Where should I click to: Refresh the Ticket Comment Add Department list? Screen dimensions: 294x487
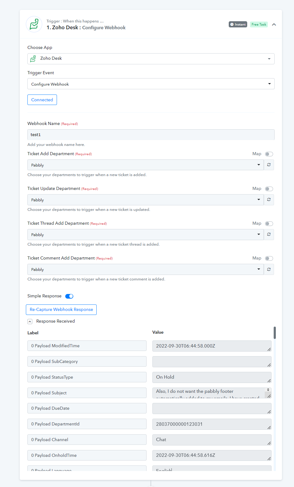(x=269, y=269)
